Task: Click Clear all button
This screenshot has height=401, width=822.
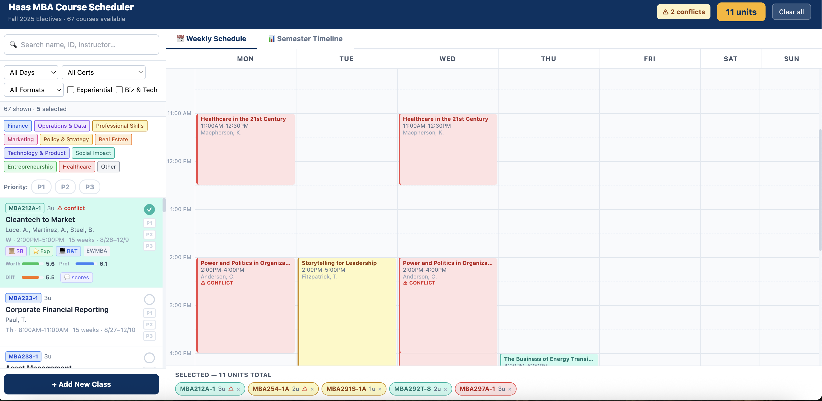Action: [x=791, y=12]
